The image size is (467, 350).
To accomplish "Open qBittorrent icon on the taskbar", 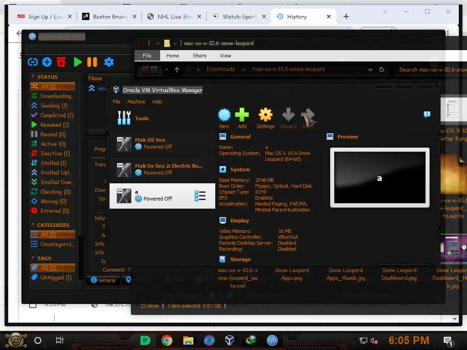I will pos(272,340).
